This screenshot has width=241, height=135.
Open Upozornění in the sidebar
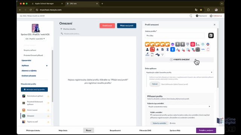26,60
